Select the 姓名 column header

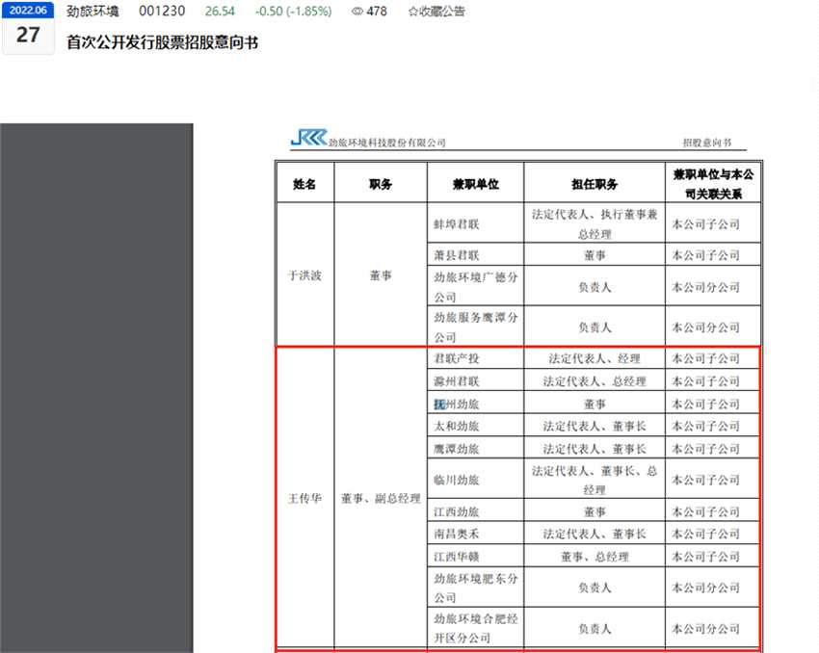304,184
